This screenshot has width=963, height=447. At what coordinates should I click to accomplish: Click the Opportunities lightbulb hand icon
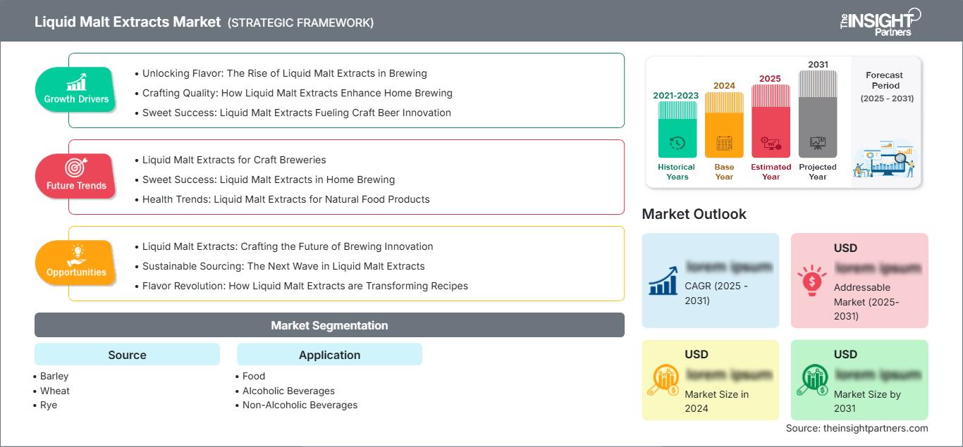76,255
